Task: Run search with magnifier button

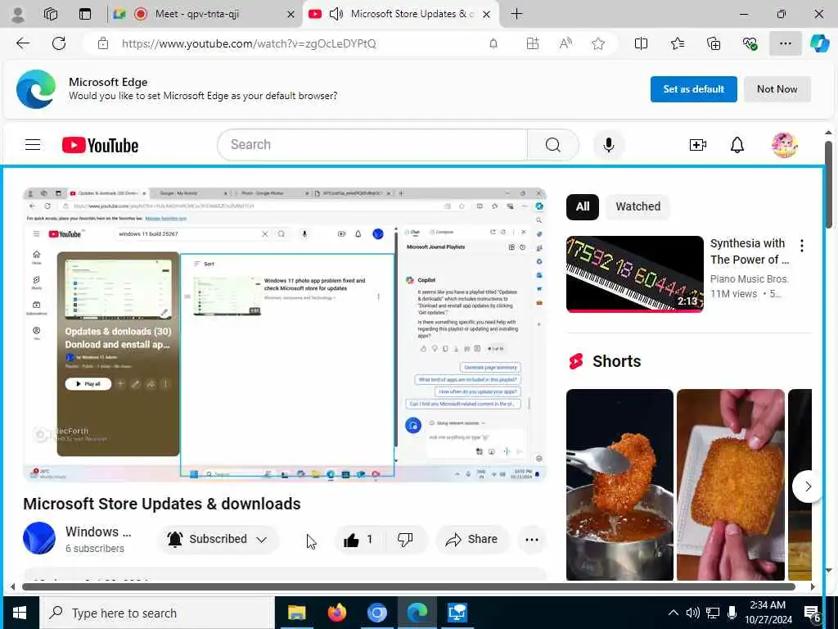Action: click(x=552, y=145)
